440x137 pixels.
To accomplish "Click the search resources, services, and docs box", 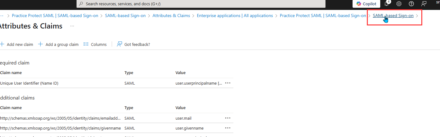I will coord(201,4).
